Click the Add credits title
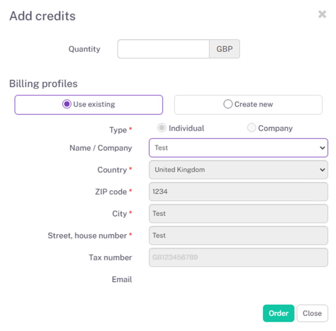This screenshot has width=336, height=331. 43,16
